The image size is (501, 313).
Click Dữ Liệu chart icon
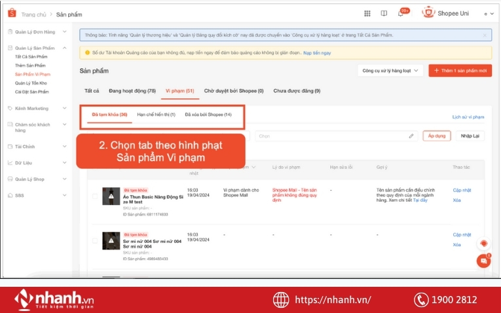10,162
